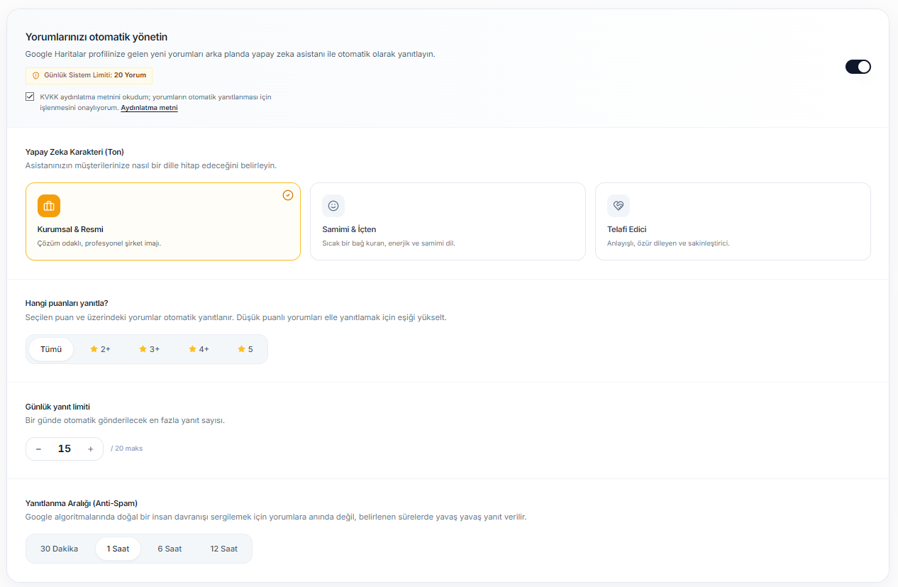
Task: Click the shield icon beside Günlük Sistem Limiti
Action: tap(36, 75)
